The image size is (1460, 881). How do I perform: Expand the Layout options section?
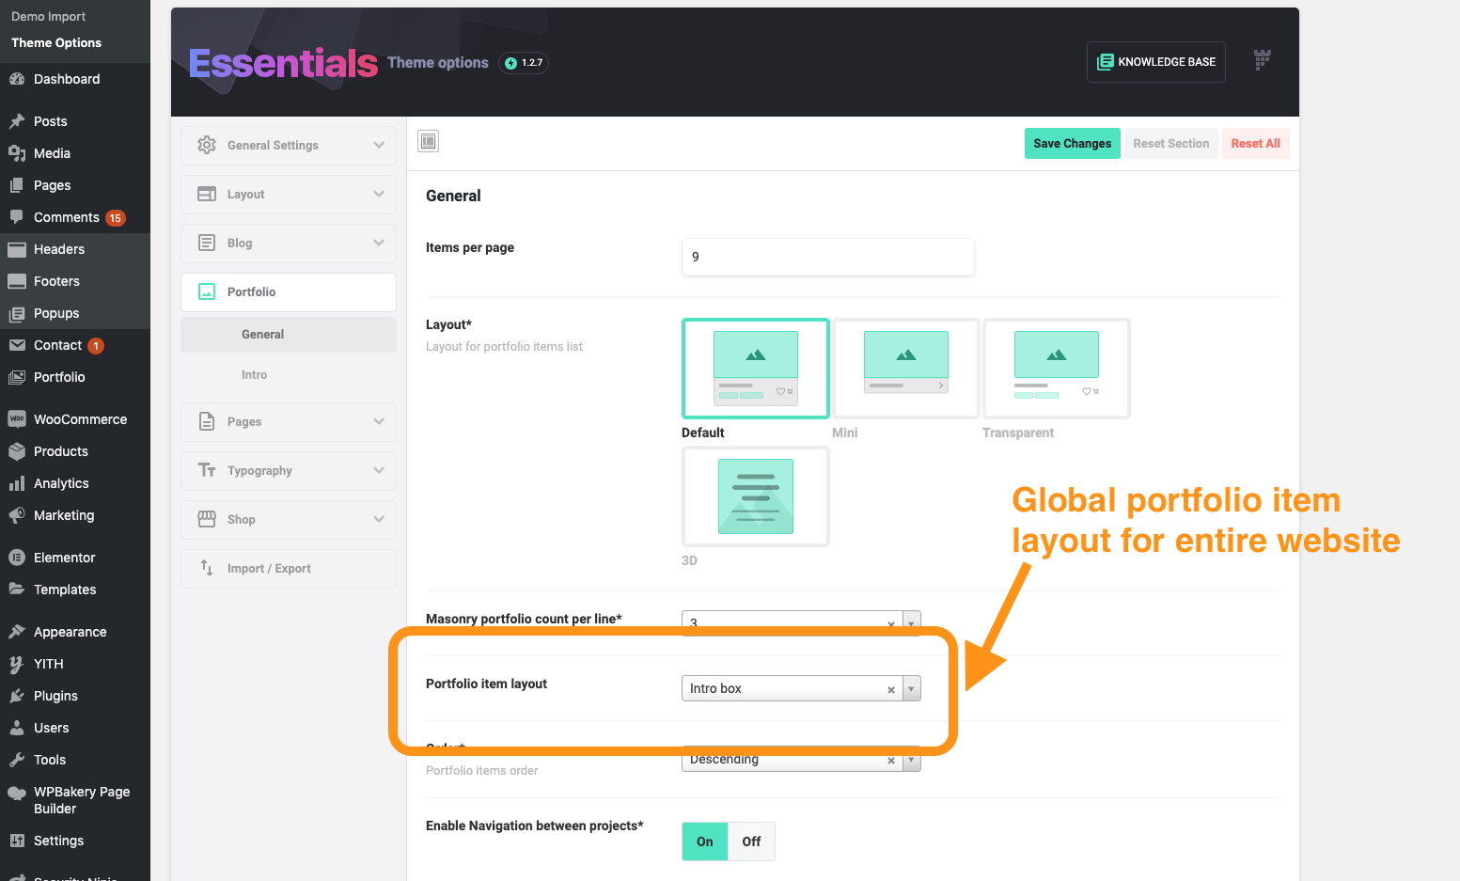click(x=289, y=194)
